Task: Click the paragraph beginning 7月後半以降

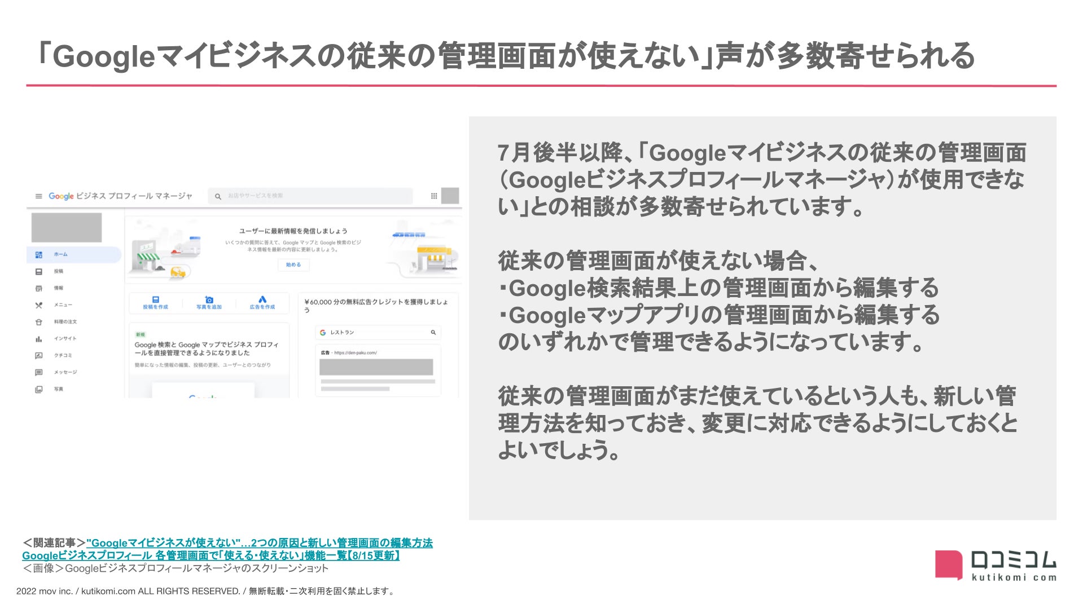Action: 762,180
